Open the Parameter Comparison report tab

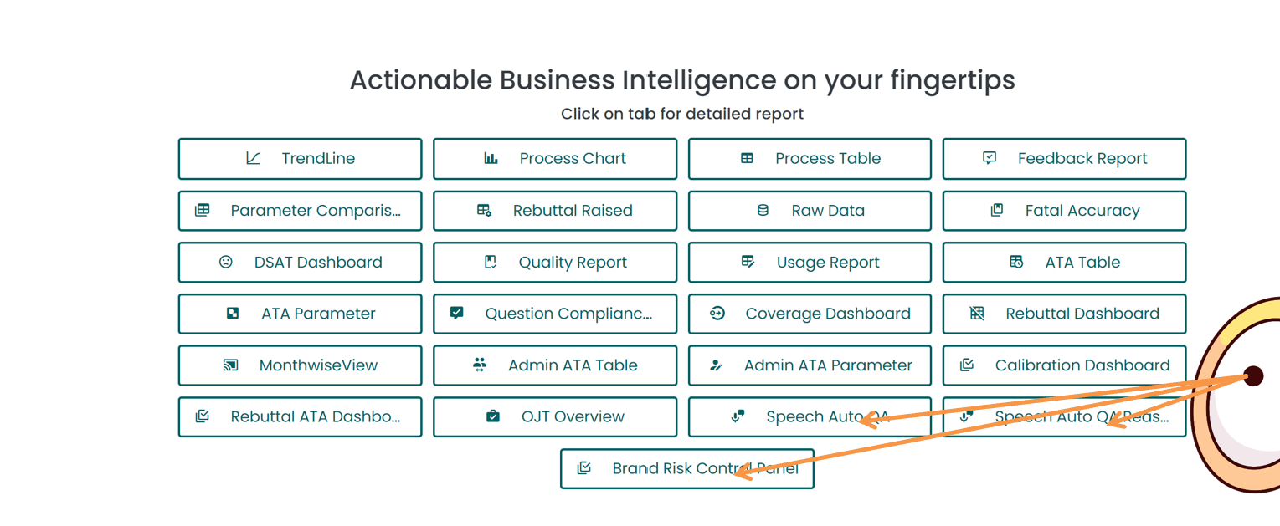[300, 211]
